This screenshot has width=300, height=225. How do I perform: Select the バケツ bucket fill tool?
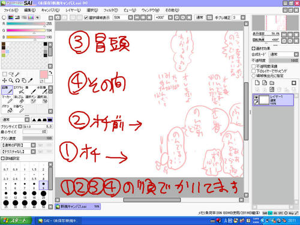(x=7, y=109)
